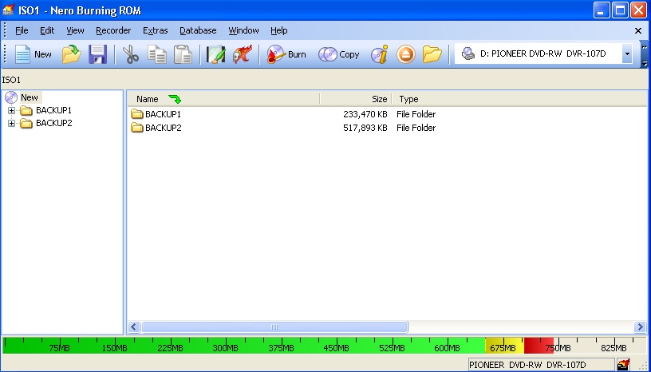This screenshot has width=651, height=372.
Task: Open the cover designer icon
Action: tap(216, 54)
